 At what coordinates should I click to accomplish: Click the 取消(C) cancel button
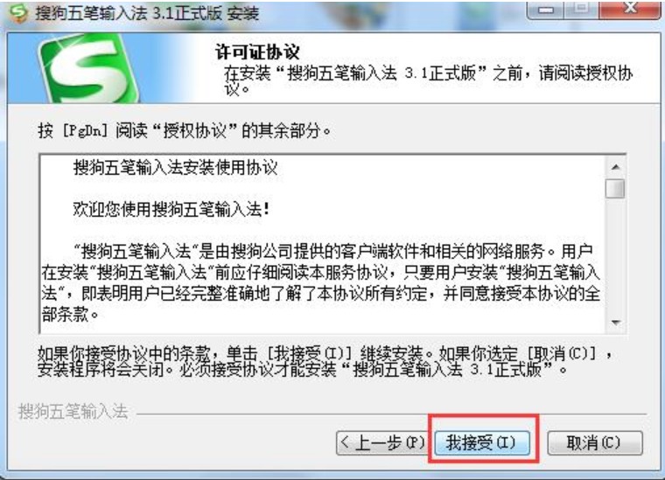(x=595, y=443)
